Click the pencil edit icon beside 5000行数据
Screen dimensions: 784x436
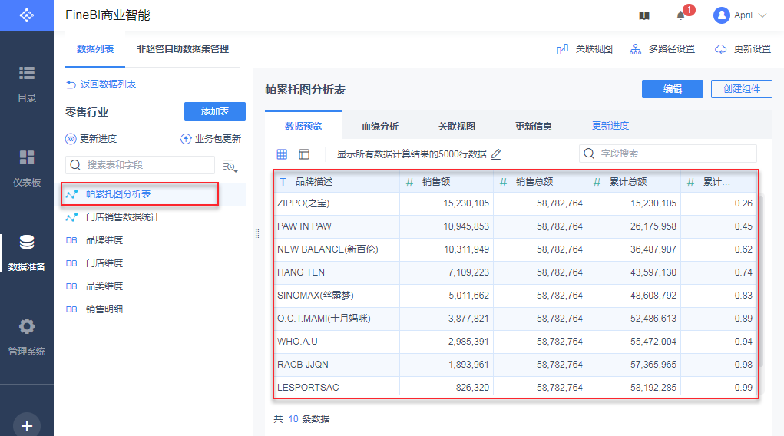496,154
